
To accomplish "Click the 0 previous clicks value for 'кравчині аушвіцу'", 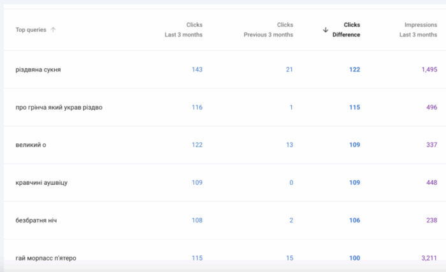I will click(x=291, y=183).
